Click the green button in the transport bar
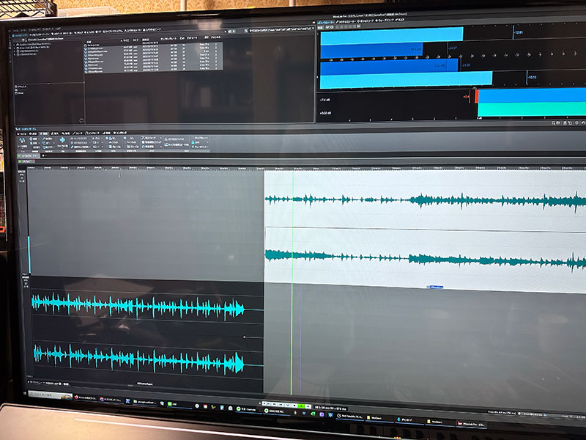Image resolution: width=586 pixels, height=440 pixels. (x=301, y=406)
